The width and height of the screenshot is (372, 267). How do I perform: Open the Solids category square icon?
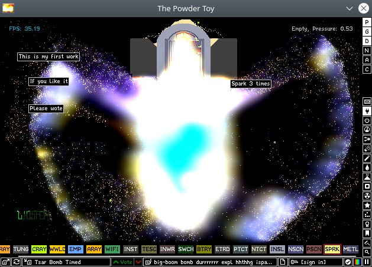tap(367, 186)
